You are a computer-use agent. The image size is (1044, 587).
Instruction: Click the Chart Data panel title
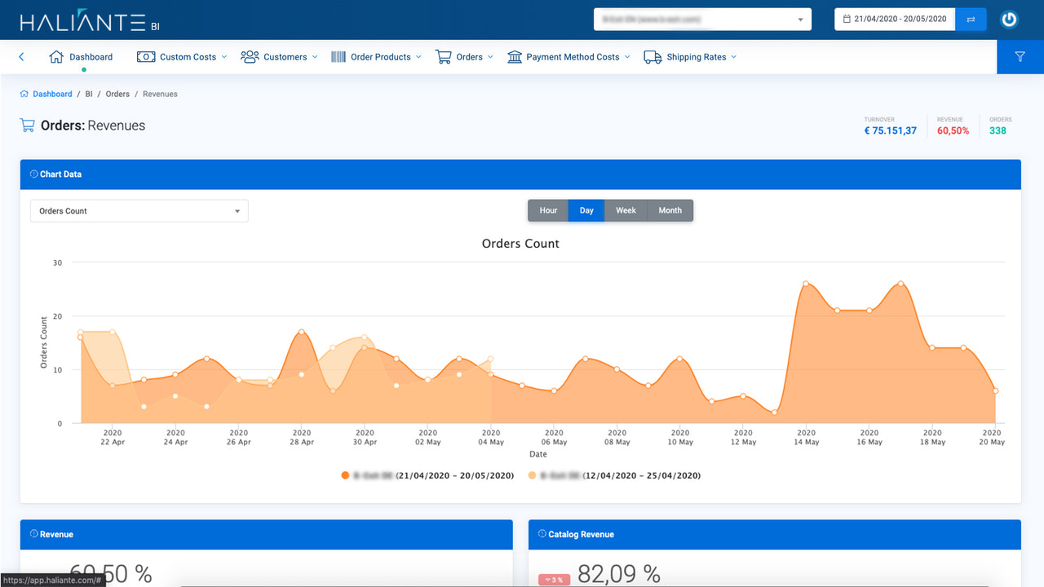pos(60,174)
